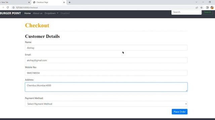Click the site information icon in the address bar

click(x=13, y=7)
